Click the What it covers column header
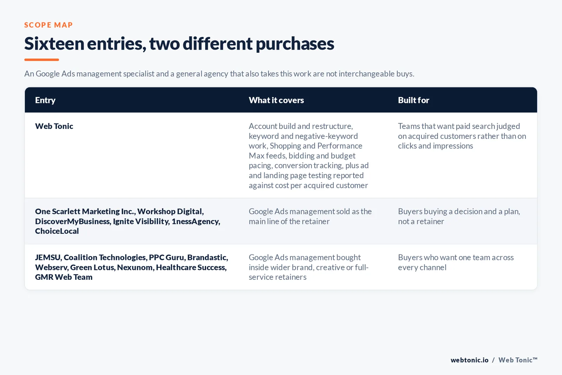562x375 pixels. click(276, 100)
